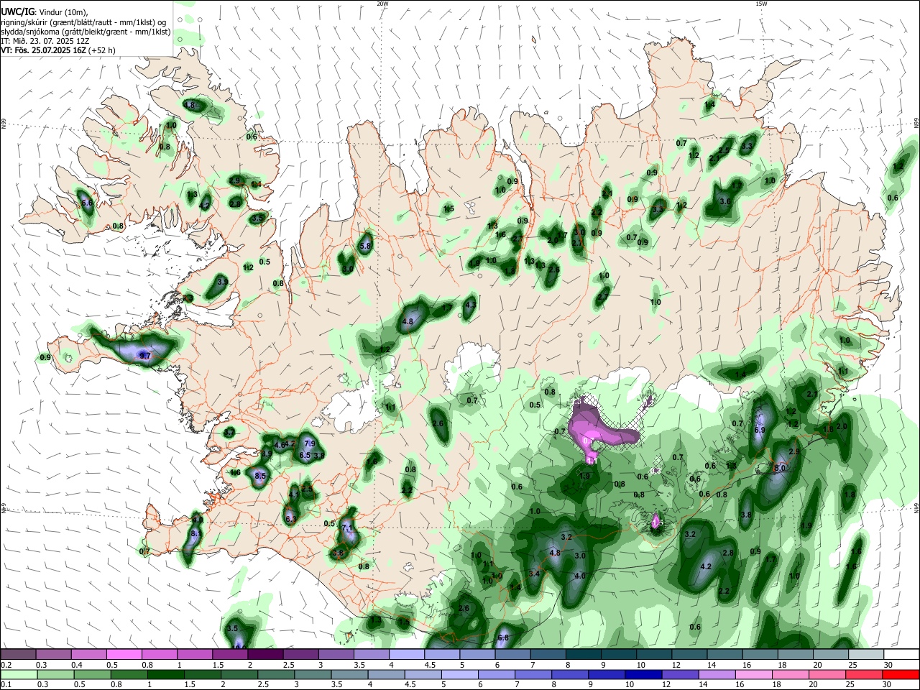Pick the dark purple 2 swatch in the upper legend row
The width and height of the screenshot is (920, 690).
(265, 654)
